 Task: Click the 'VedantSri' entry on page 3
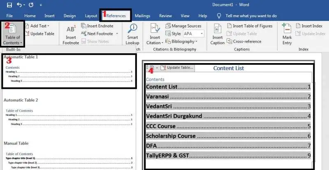(x=228, y=106)
